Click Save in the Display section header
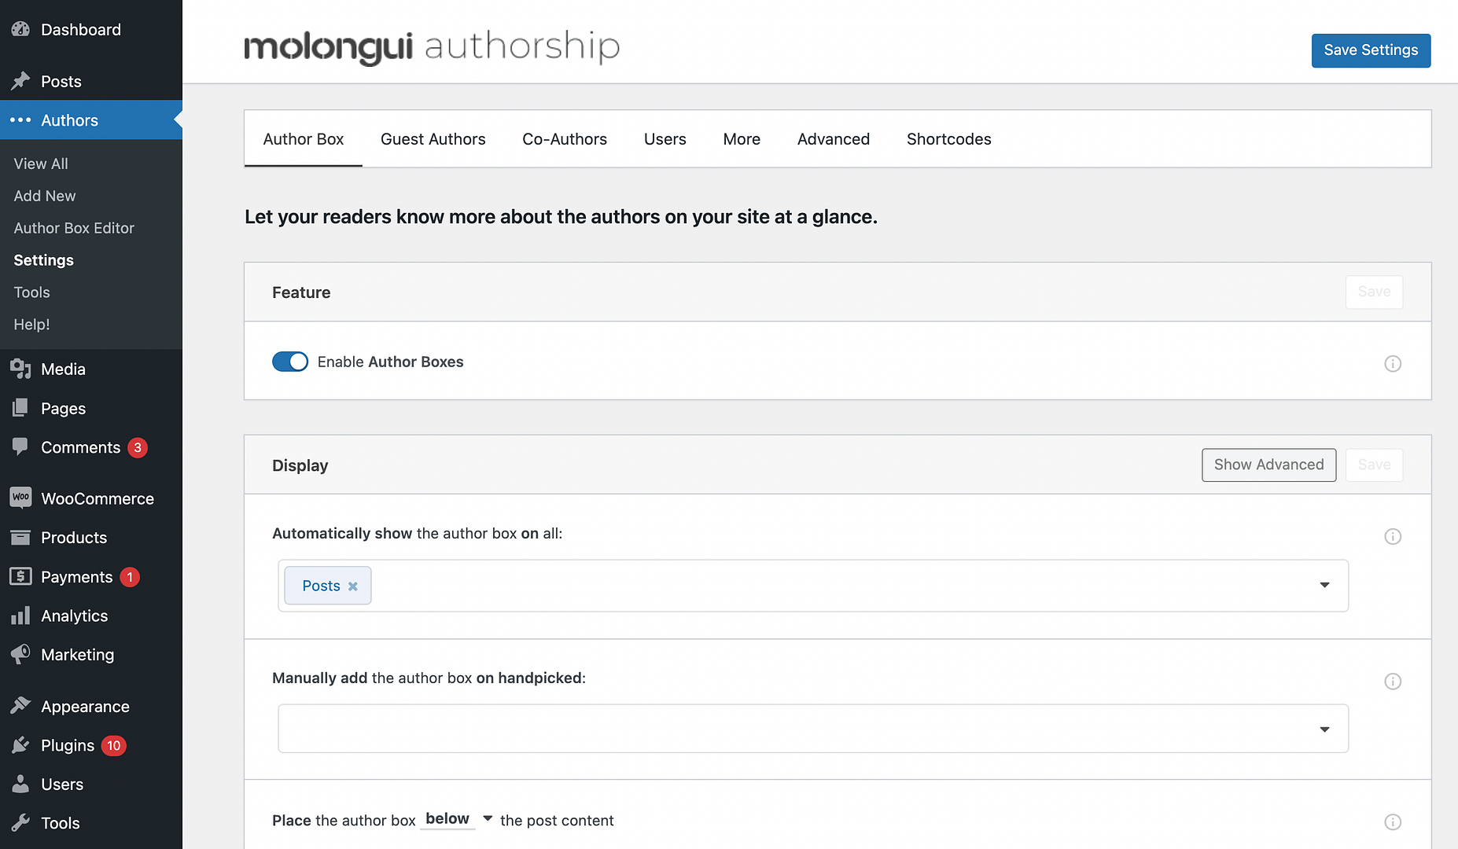 (1374, 465)
